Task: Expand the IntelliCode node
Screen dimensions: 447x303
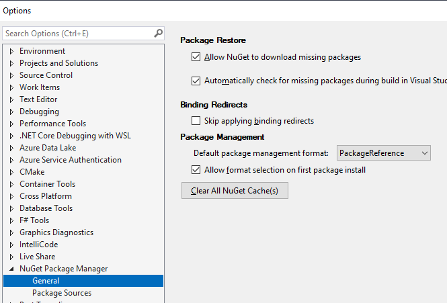Action: tap(11, 245)
